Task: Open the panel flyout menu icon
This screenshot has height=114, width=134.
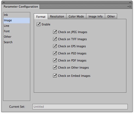Action: point(129,7)
